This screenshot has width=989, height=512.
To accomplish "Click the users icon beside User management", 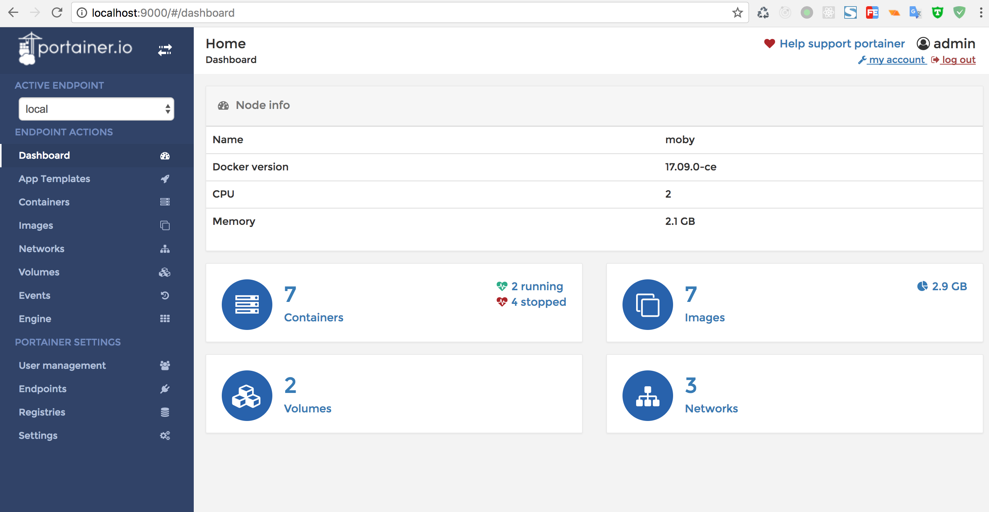I will point(165,366).
